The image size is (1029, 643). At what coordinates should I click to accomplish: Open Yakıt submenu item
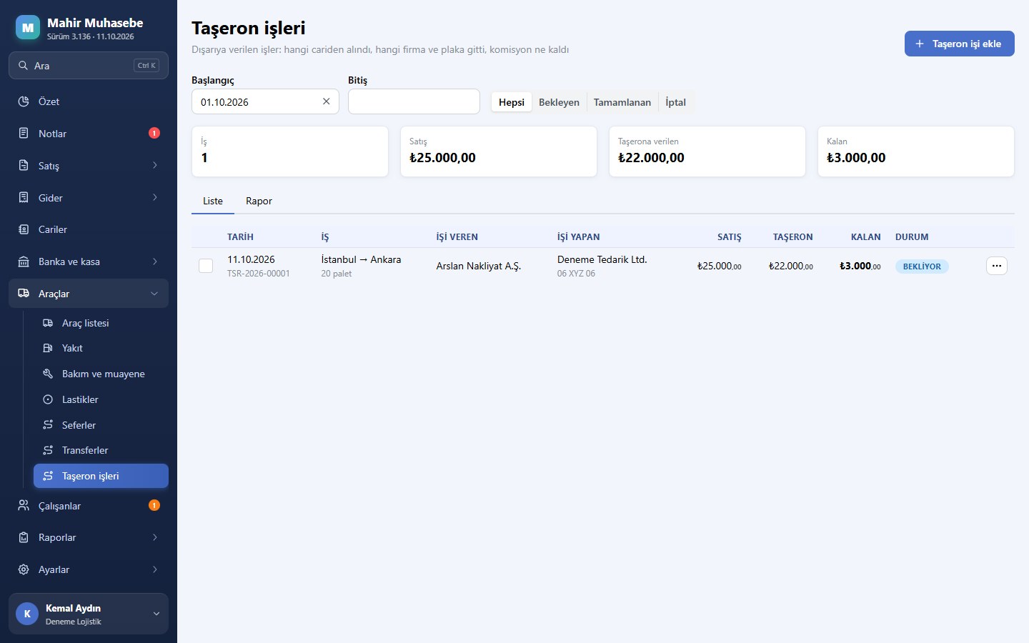101,348
